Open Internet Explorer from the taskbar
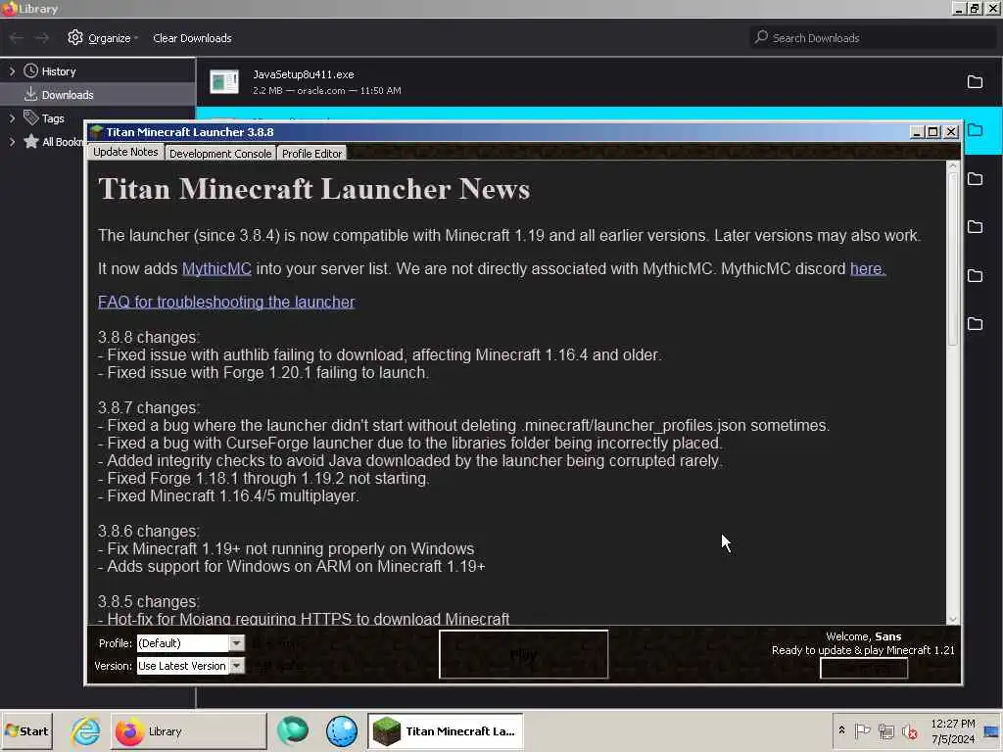 (x=86, y=730)
